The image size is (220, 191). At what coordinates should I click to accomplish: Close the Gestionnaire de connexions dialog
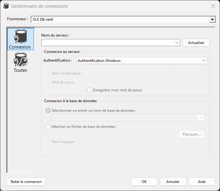click(x=213, y=6)
